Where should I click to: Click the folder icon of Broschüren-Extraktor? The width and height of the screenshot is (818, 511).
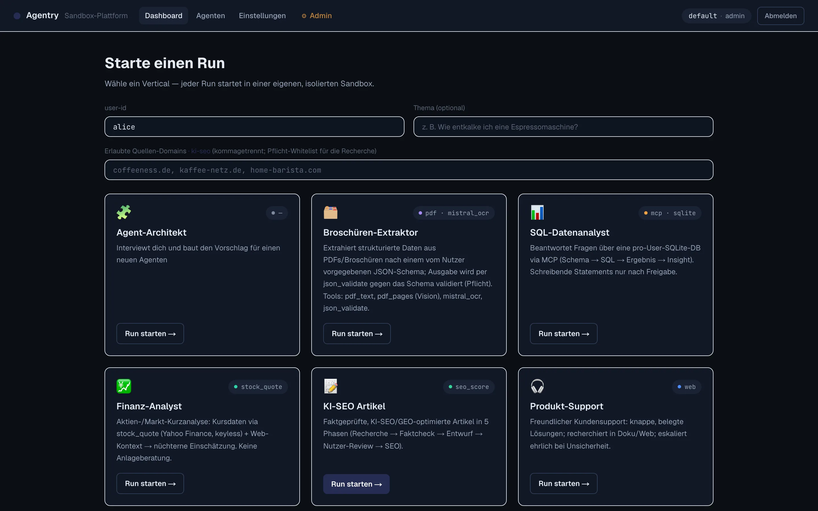(x=330, y=212)
